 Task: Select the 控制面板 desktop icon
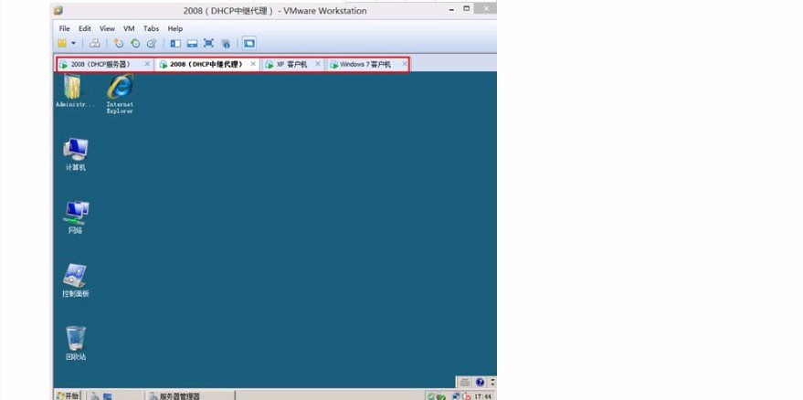(x=75, y=280)
